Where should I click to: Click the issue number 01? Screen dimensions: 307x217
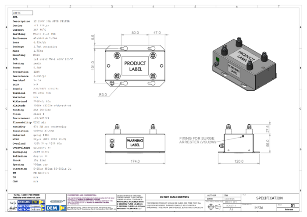(293, 206)
